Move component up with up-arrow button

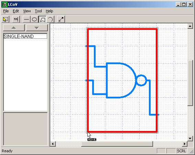pyautogui.click(x=14, y=28)
